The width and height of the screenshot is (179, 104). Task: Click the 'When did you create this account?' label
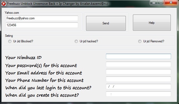point(42,95)
